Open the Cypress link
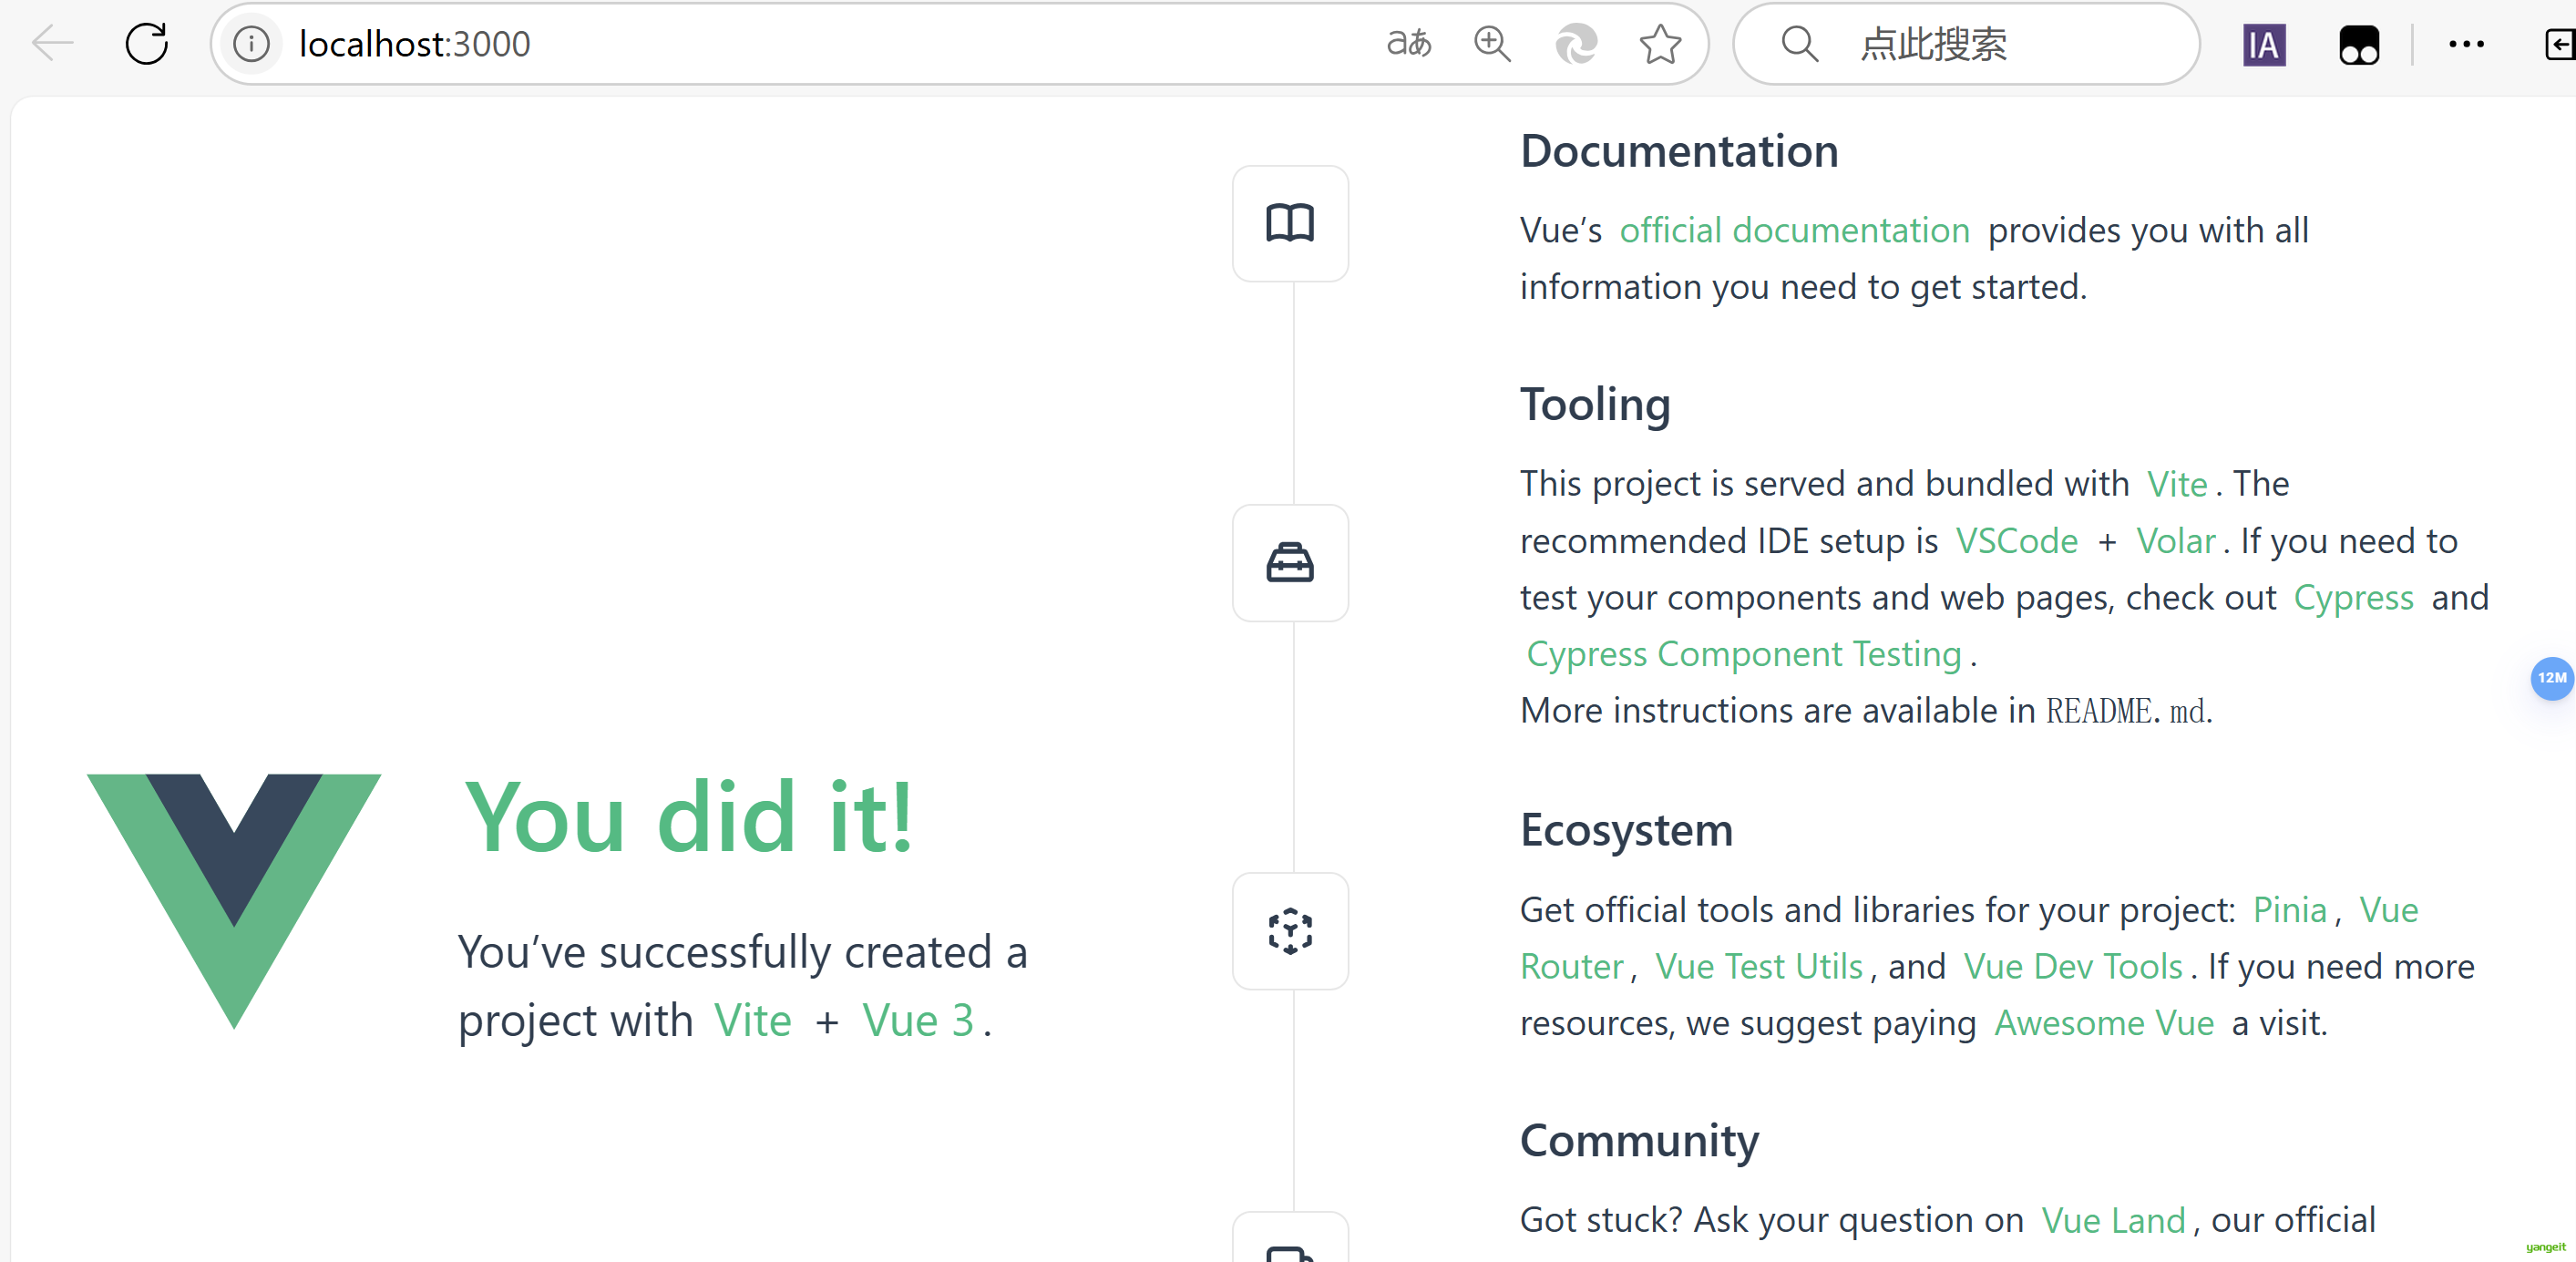 coord(2353,598)
